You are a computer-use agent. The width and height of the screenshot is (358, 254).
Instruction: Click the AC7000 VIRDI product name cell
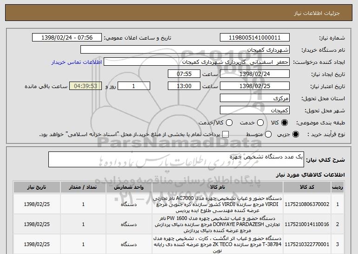click(x=218, y=204)
